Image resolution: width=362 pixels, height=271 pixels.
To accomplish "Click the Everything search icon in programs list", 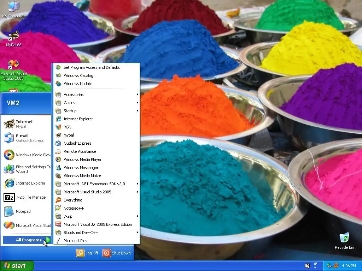I will [x=58, y=200].
